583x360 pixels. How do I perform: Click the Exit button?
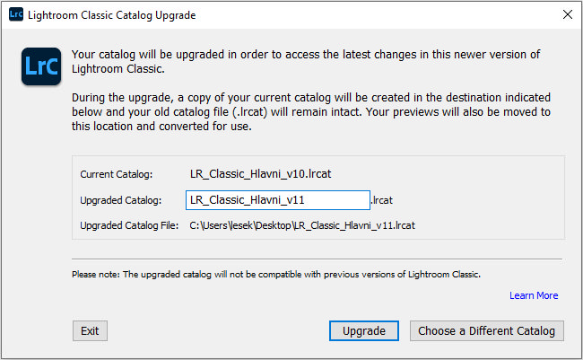(90, 330)
